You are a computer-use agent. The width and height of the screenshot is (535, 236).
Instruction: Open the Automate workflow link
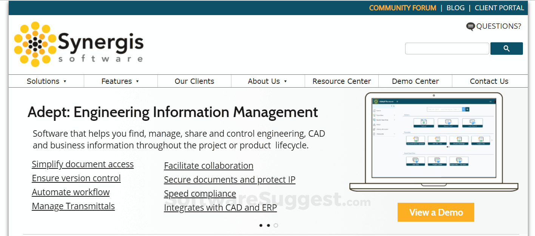71,192
